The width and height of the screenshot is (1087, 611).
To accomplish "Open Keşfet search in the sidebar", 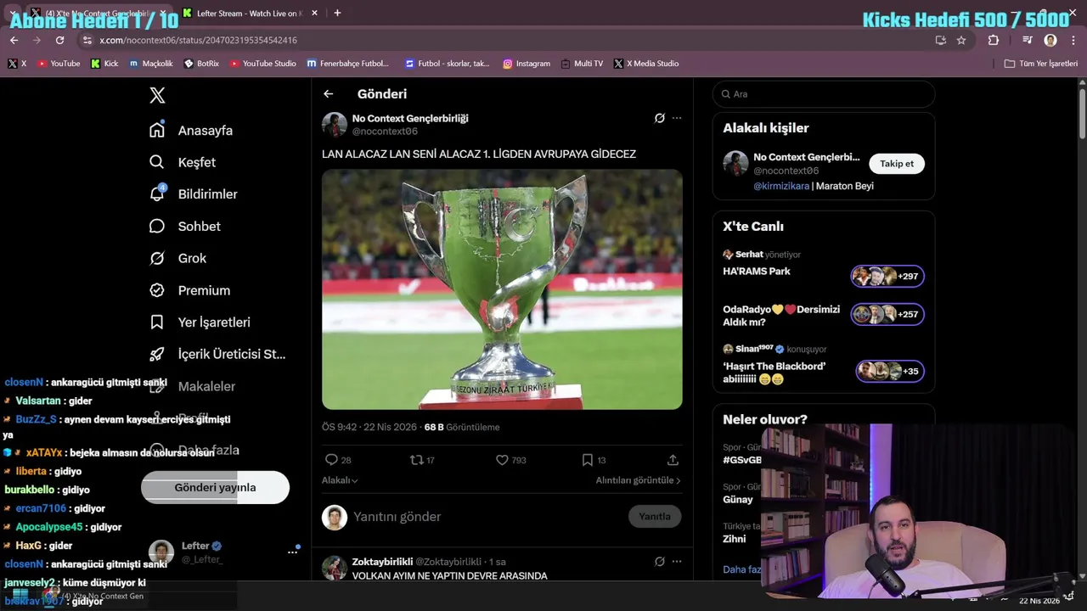I will point(156,162).
